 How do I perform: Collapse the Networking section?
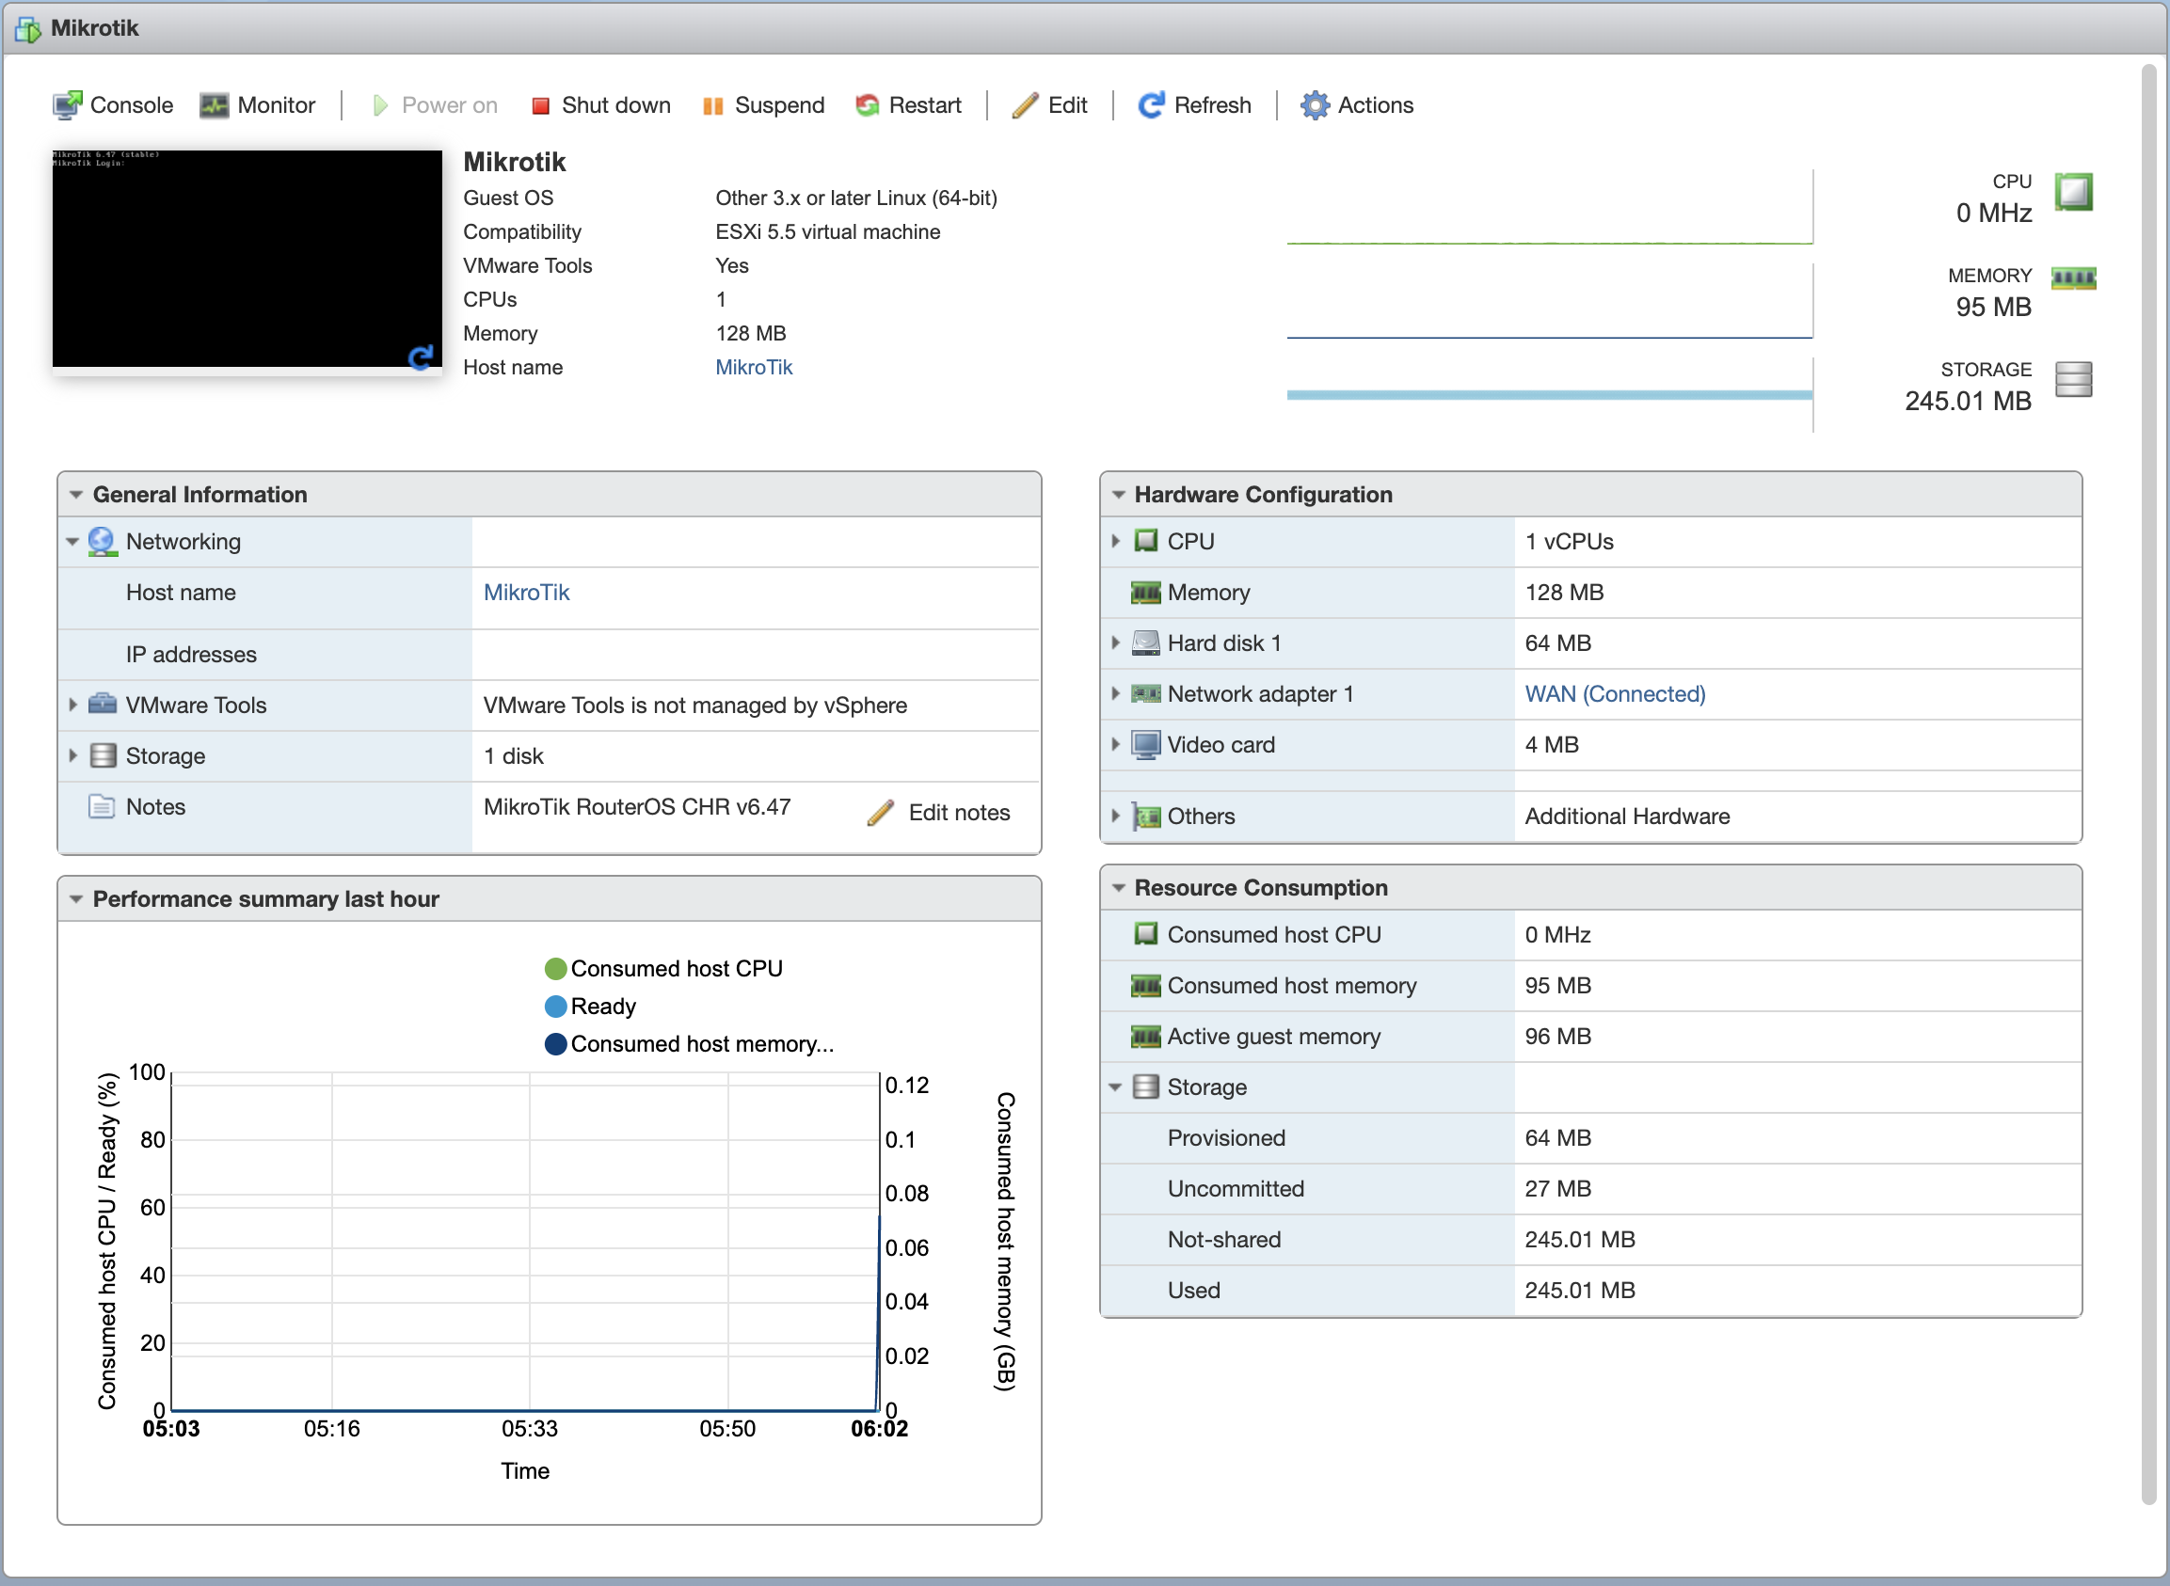coord(72,542)
